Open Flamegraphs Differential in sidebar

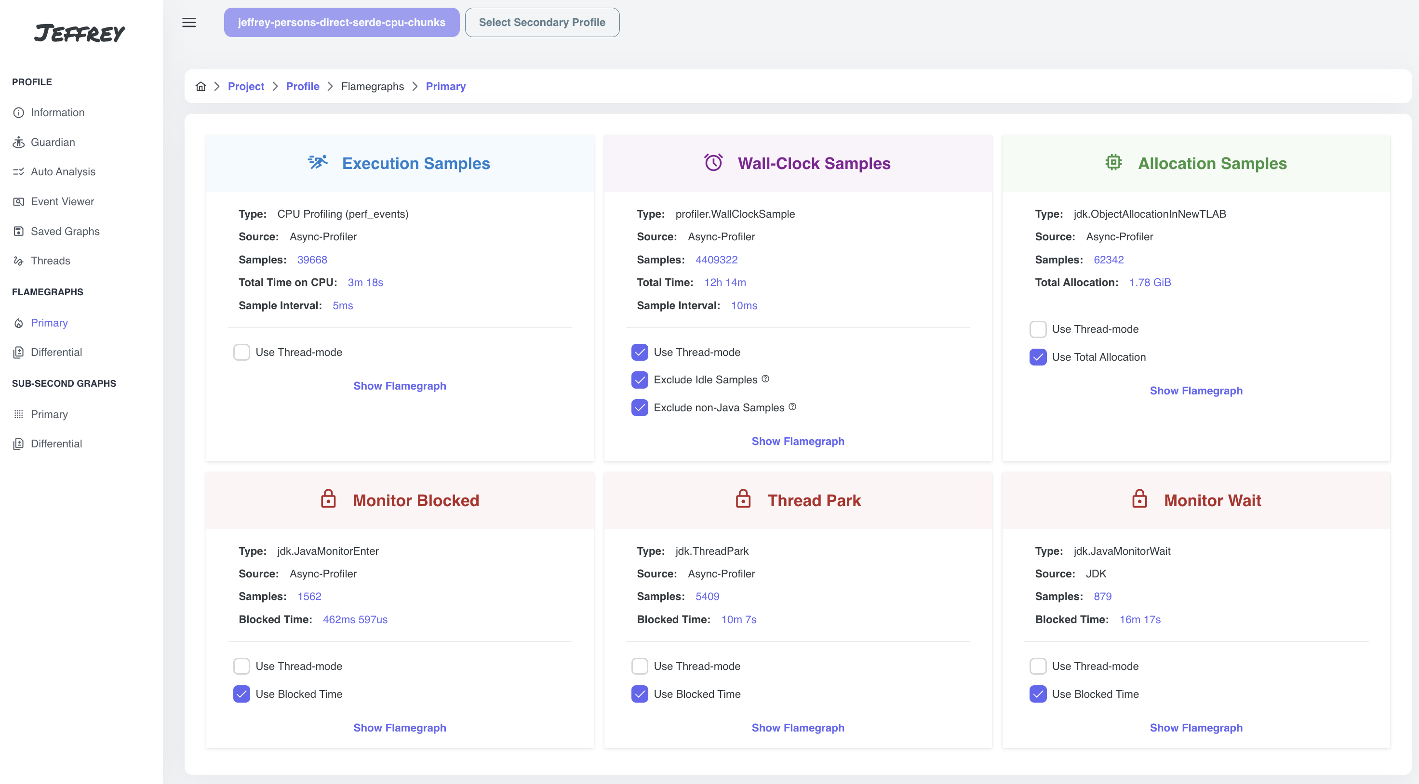click(x=56, y=353)
